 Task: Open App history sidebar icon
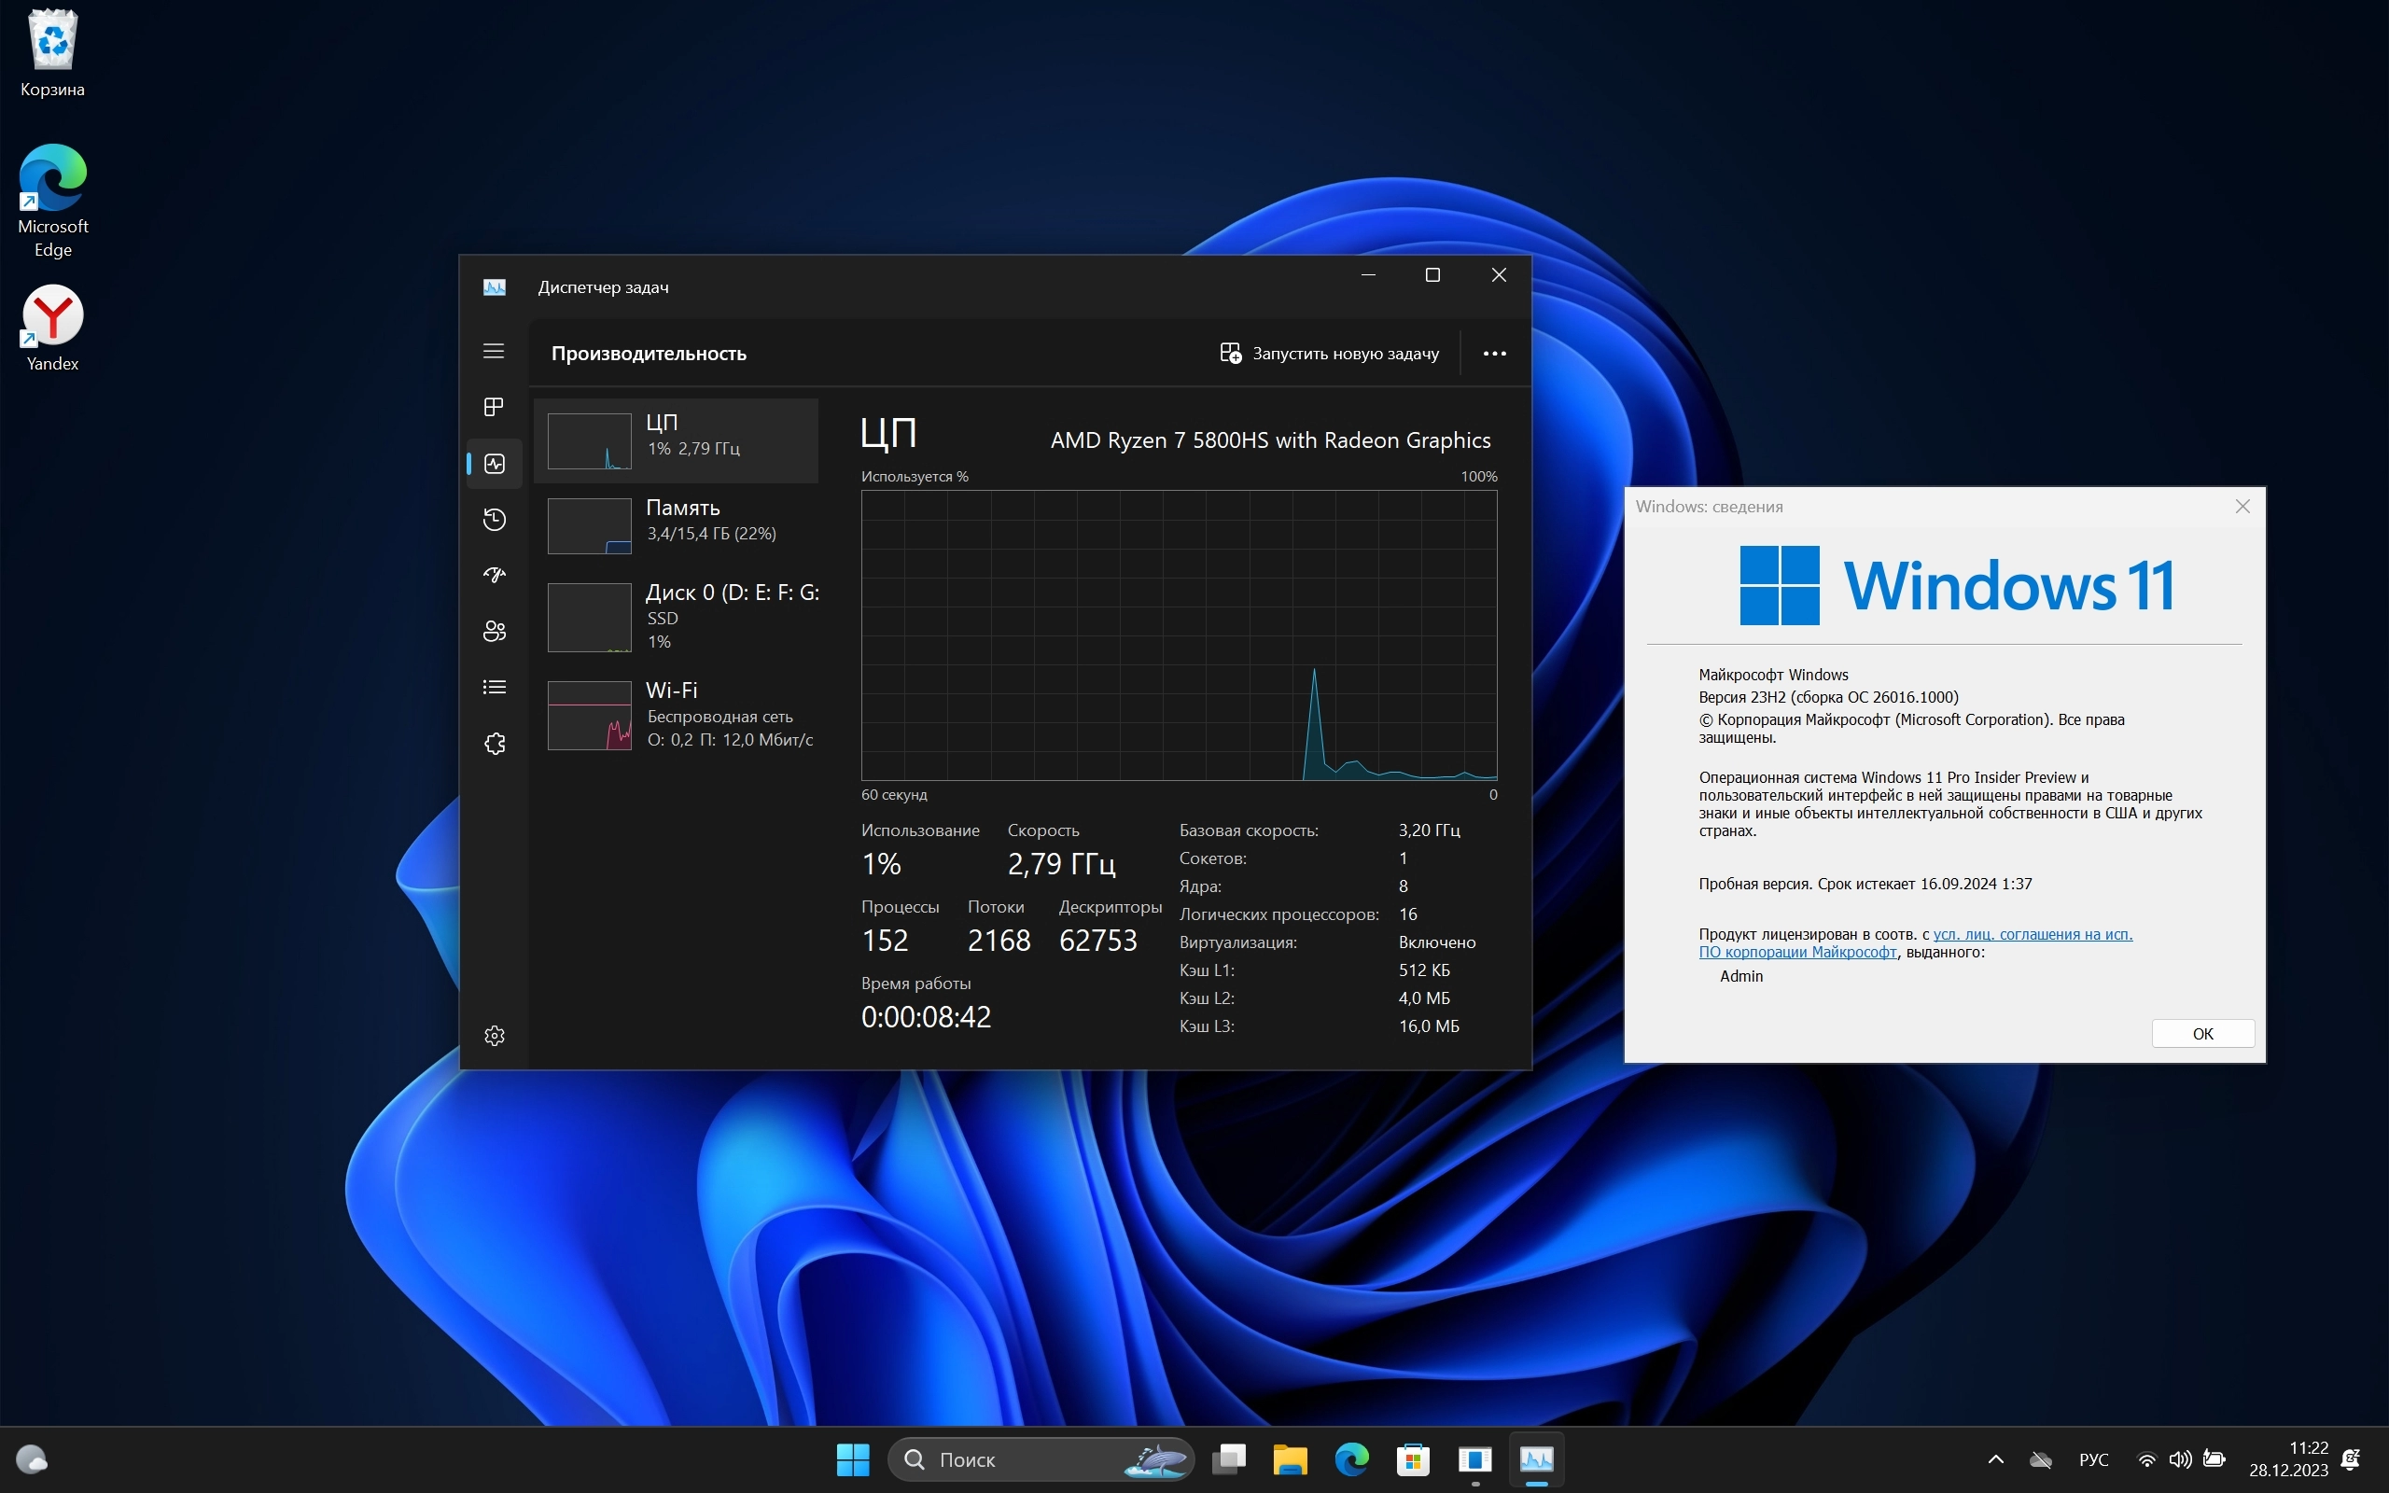pyautogui.click(x=494, y=520)
